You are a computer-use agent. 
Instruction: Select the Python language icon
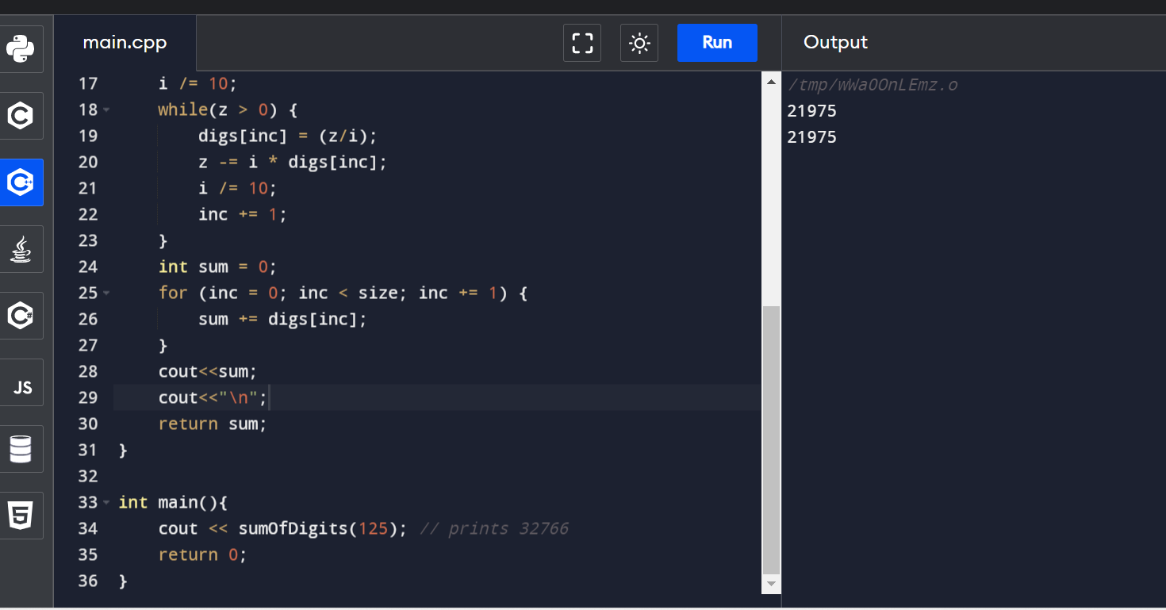pyautogui.click(x=21, y=49)
